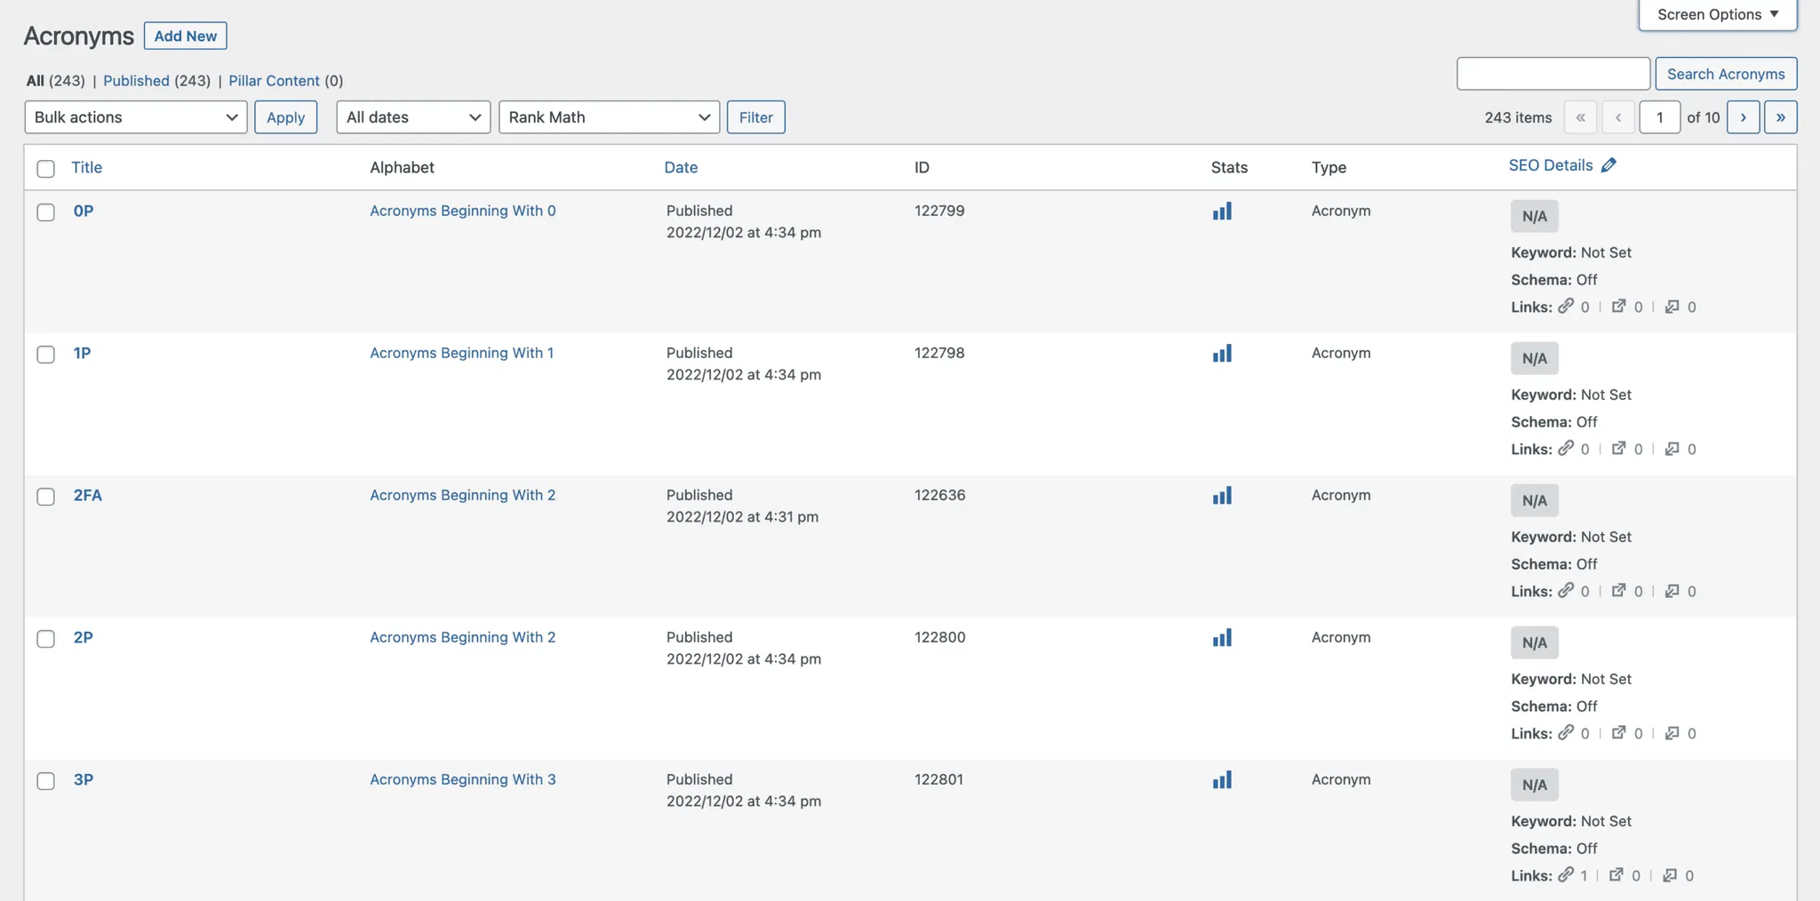Switch to the Published filter view
The image size is (1820, 901).
point(136,81)
